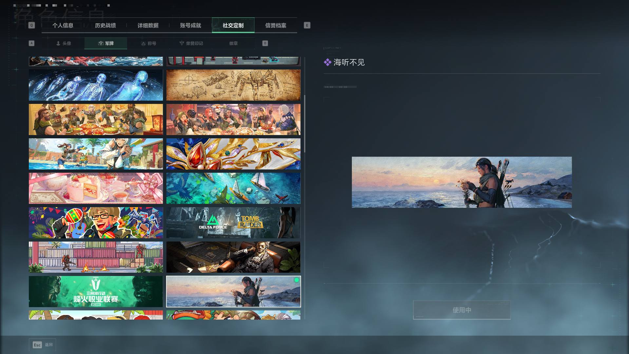Viewport: 629px width, 354px height.
Task: Go to the 信誉档案 tab
Action: click(x=276, y=25)
